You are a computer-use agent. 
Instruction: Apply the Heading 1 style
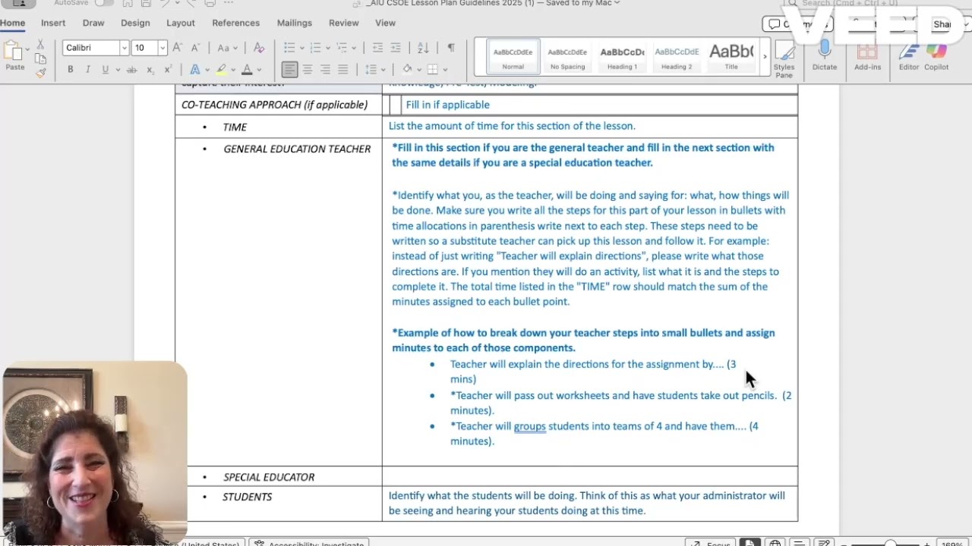pos(622,57)
